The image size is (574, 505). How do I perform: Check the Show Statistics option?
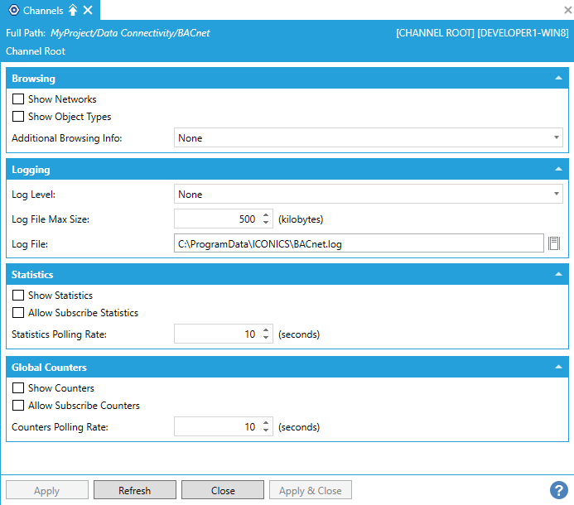[x=18, y=296]
